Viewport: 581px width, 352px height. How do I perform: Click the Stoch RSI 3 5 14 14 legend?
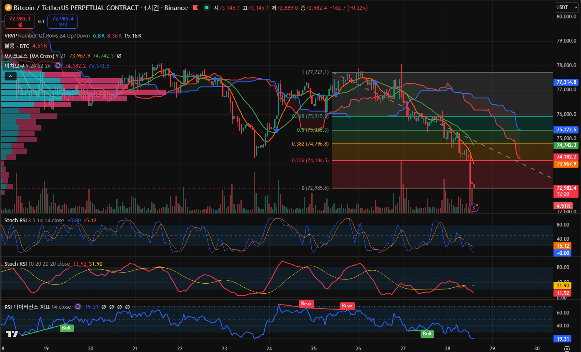[34, 220]
